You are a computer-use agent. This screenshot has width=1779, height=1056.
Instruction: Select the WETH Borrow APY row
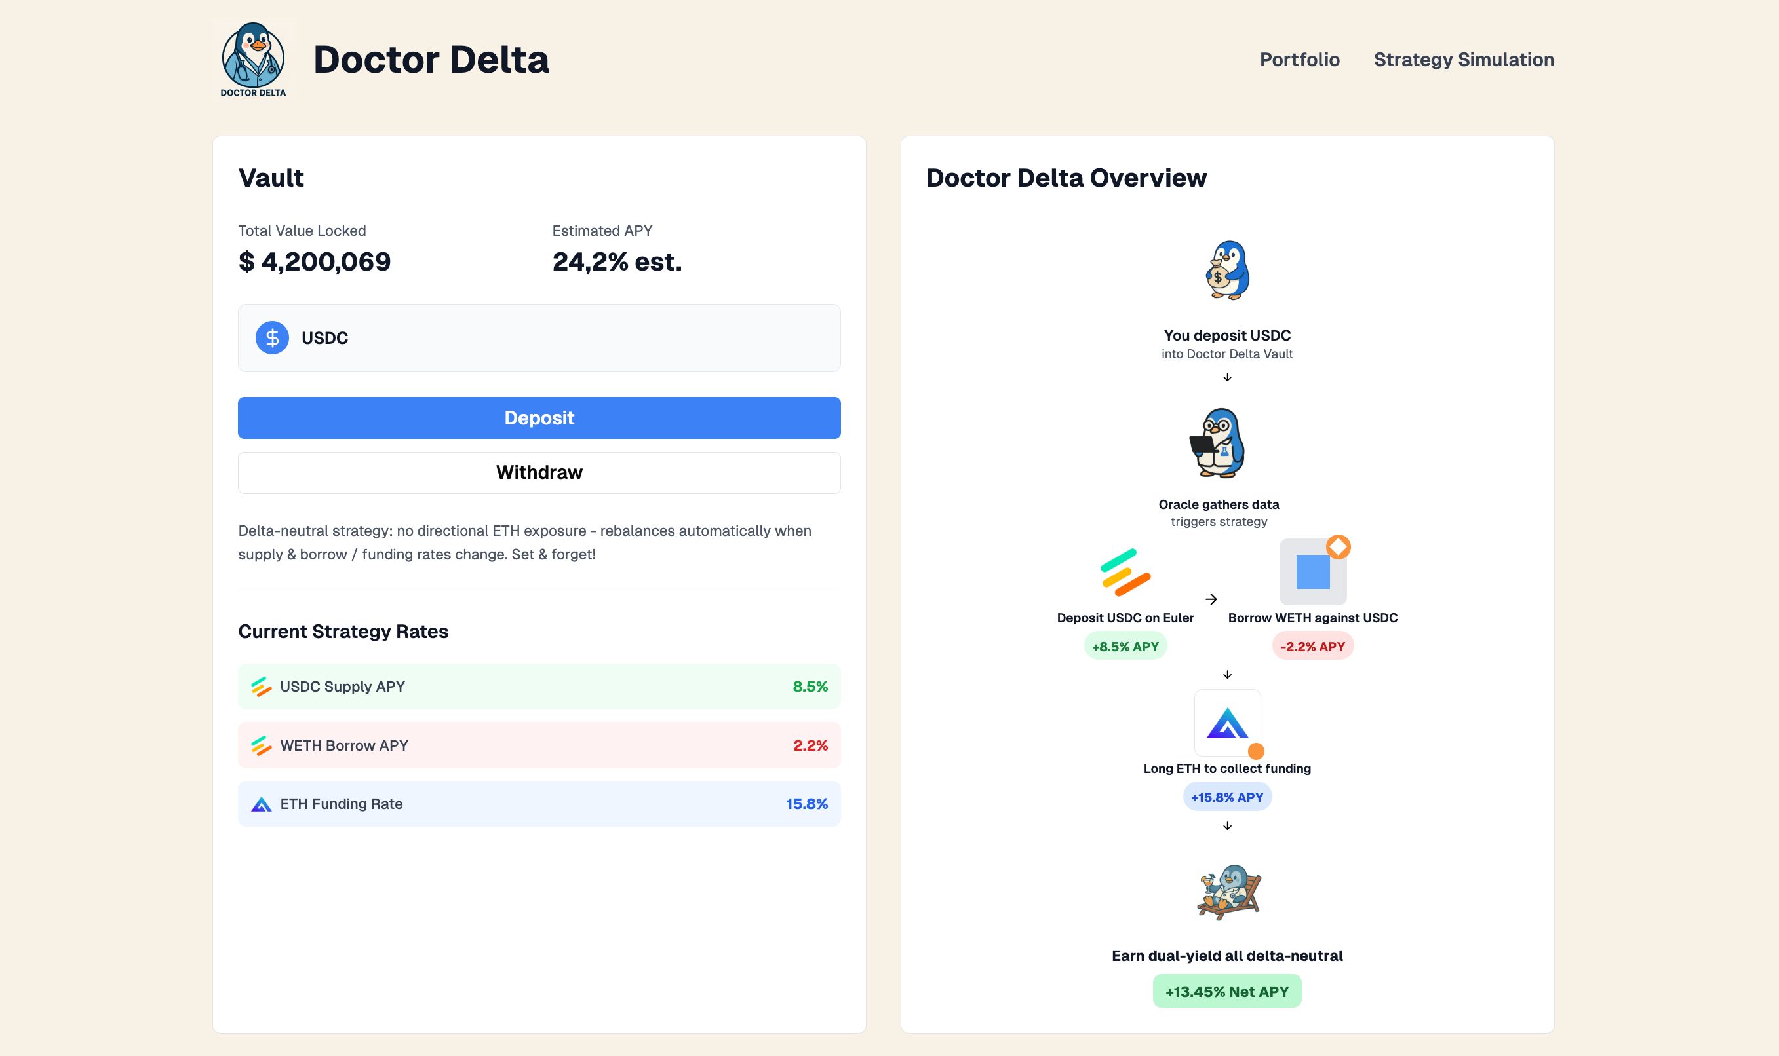tap(539, 745)
